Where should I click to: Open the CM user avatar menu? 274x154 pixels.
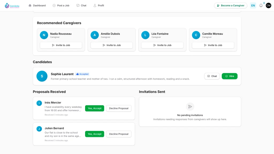pyautogui.click(x=268, y=6)
